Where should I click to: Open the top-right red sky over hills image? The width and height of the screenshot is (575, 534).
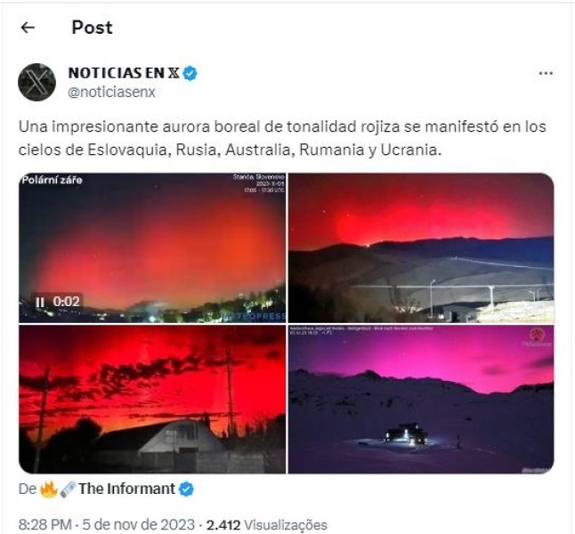click(x=421, y=248)
